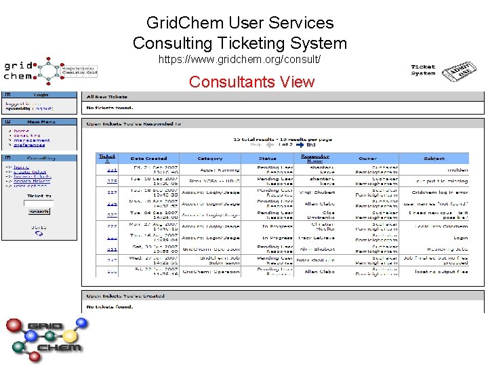Open ticket number for 'output file missing' row
The height and width of the screenshot is (366, 488).
tap(112, 181)
